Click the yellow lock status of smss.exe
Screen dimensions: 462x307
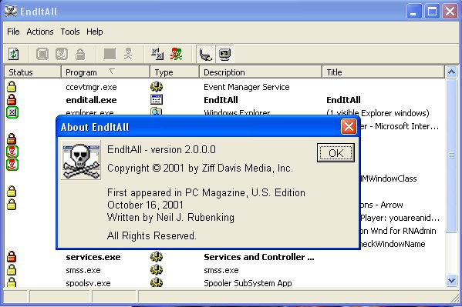pos(12,269)
